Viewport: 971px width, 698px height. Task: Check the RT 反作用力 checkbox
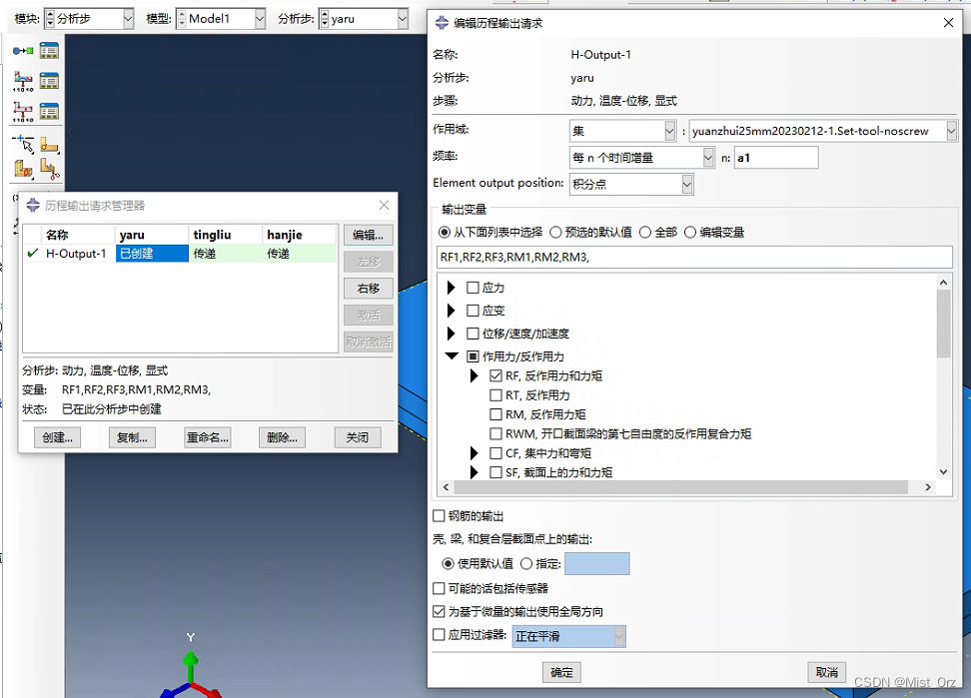tap(495, 394)
